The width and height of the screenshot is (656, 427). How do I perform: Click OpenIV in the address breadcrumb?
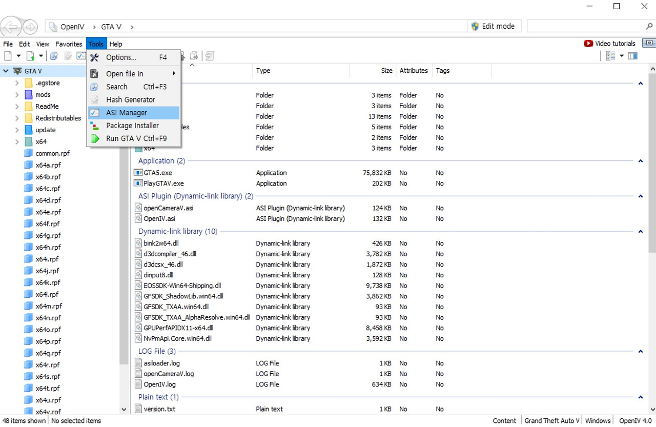[72, 27]
